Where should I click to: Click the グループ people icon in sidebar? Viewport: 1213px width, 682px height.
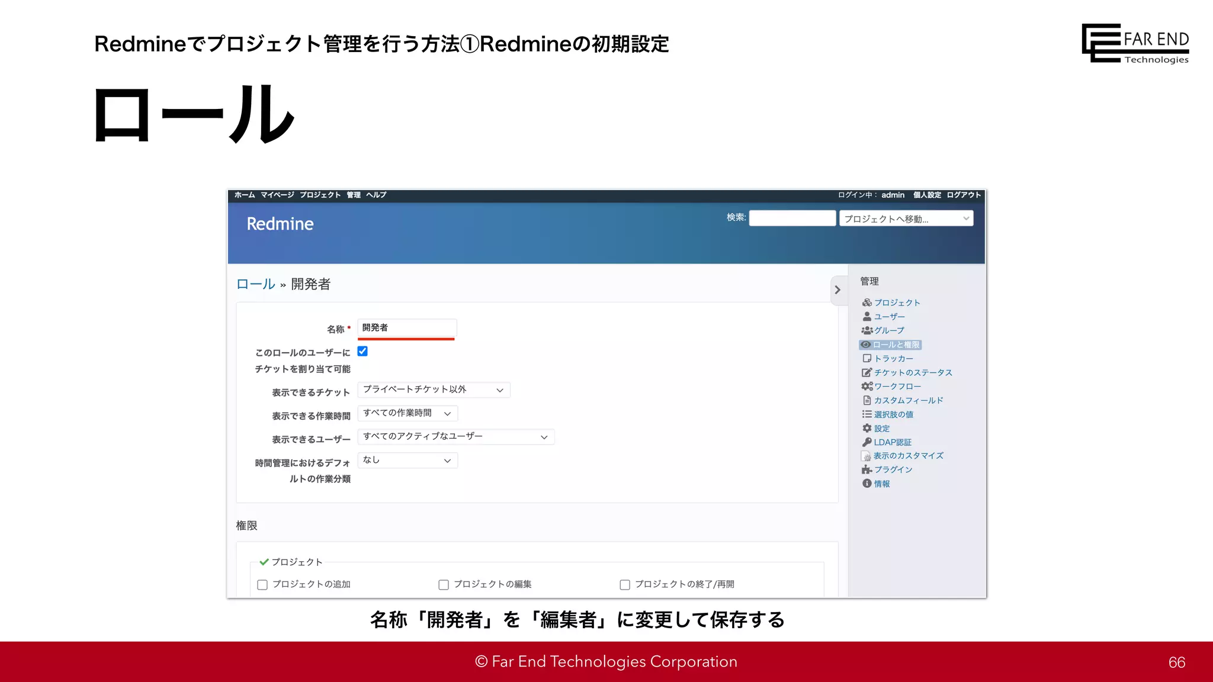coord(867,330)
